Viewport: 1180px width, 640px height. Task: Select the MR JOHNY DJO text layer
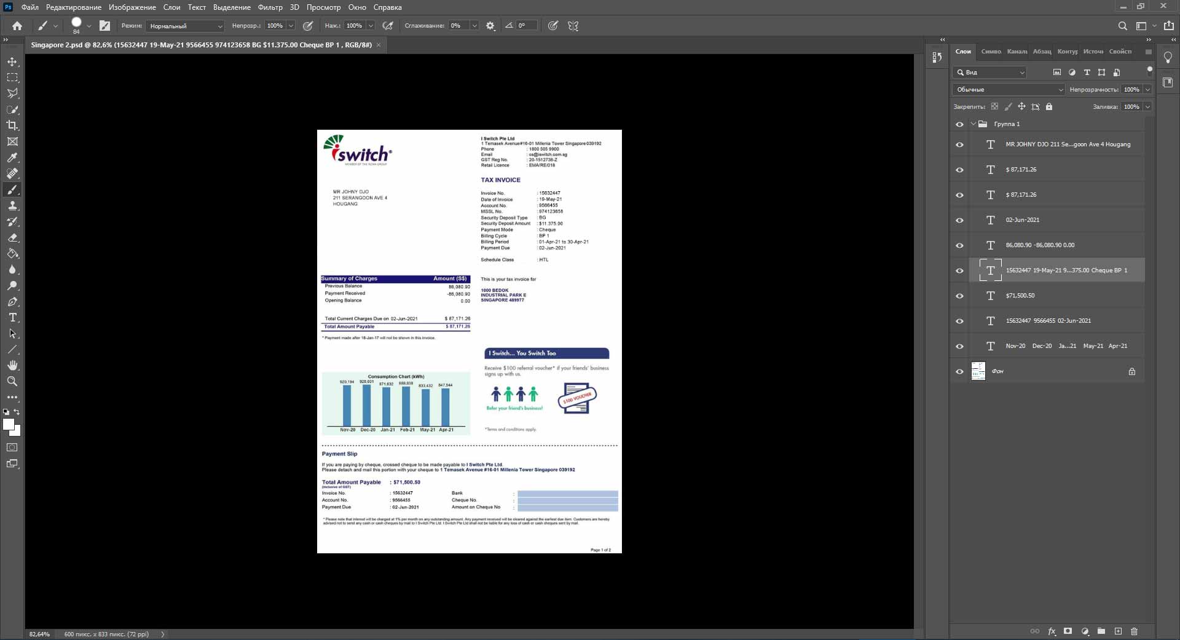[x=1067, y=144]
